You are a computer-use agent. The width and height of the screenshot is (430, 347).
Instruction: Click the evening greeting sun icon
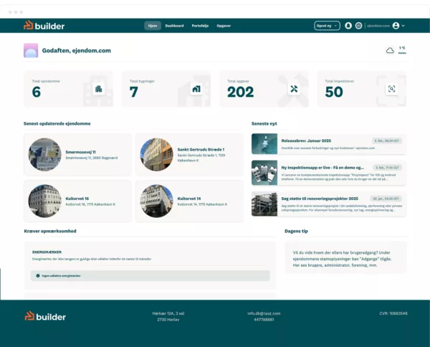(31, 50)
